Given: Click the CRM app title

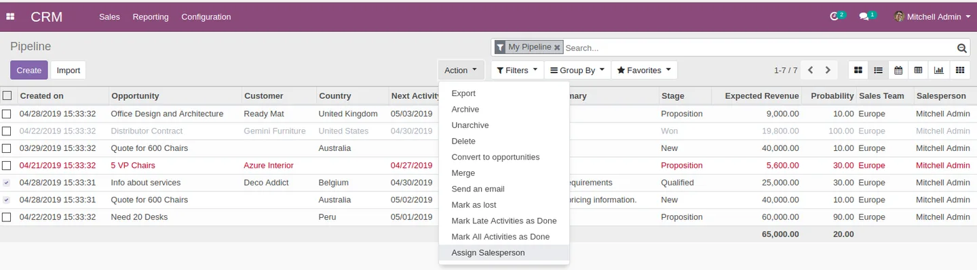Looking at the screenshot, I should coord(46,17).
